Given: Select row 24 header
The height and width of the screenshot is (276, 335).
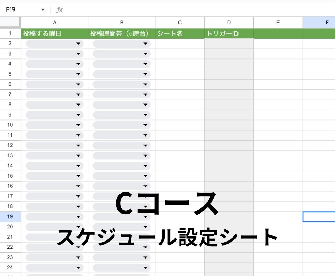Looking at the screenshot, I should (10, 268).
